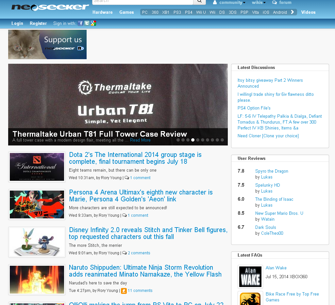The height and width of the screenshot is (305, 335).
Task: Open the Spelunky HD user review
Action: point(267,185)
